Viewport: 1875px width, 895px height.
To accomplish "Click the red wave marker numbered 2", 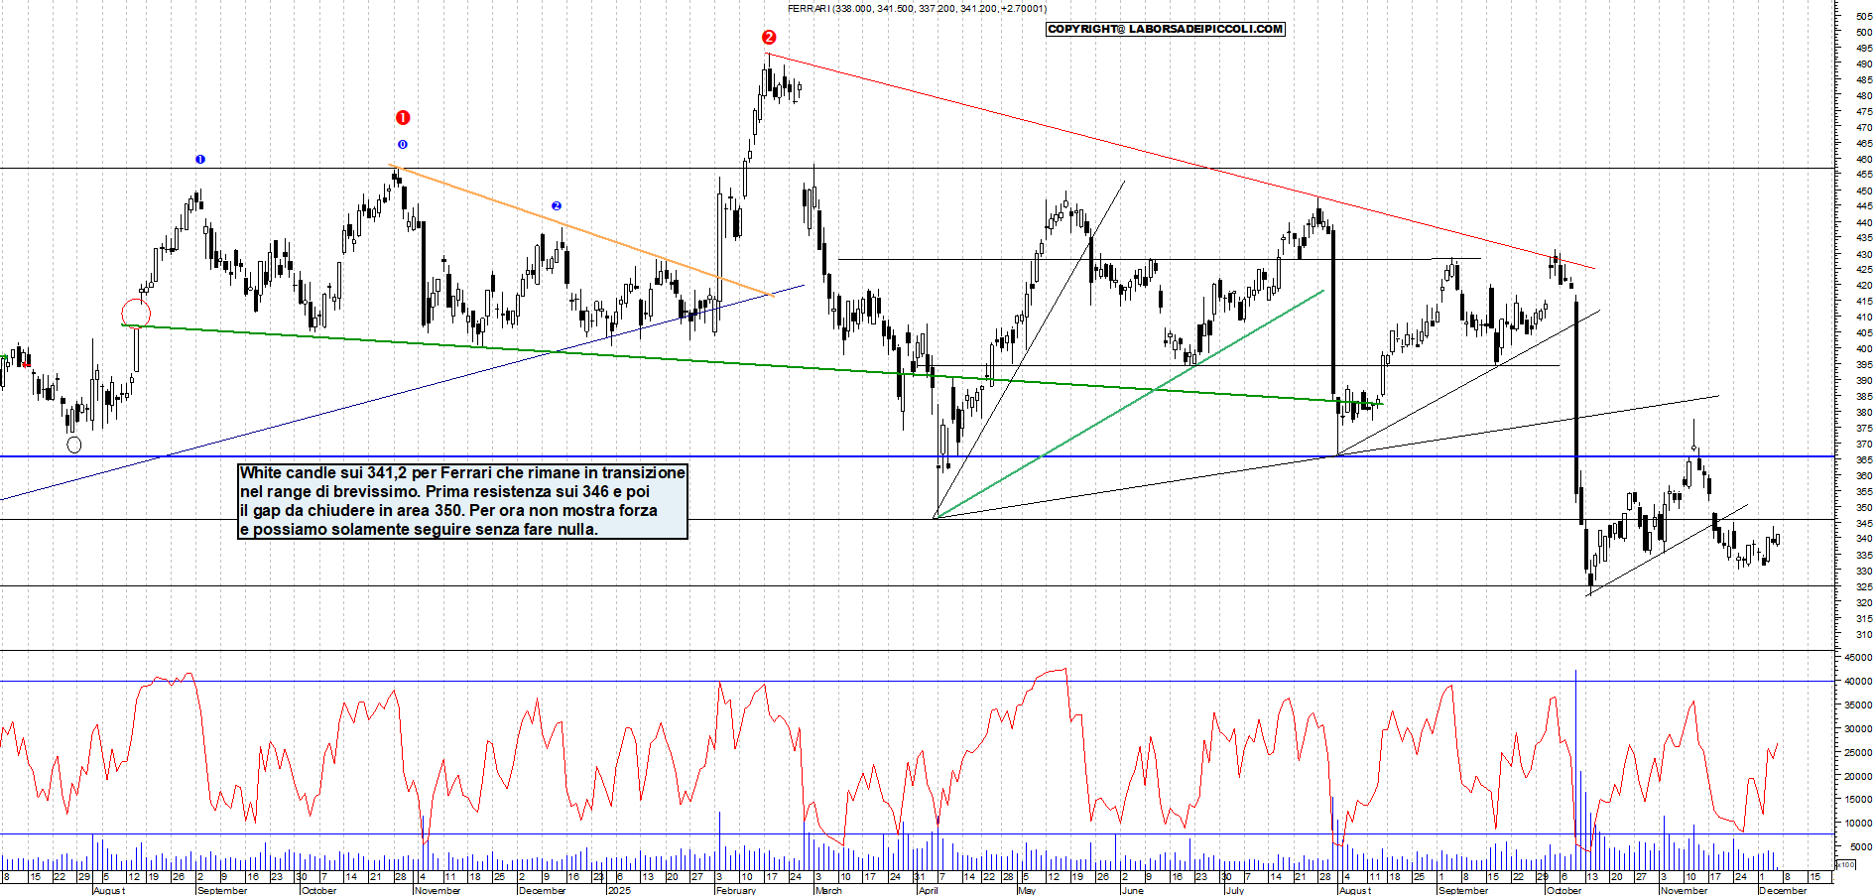I will 769,38.
